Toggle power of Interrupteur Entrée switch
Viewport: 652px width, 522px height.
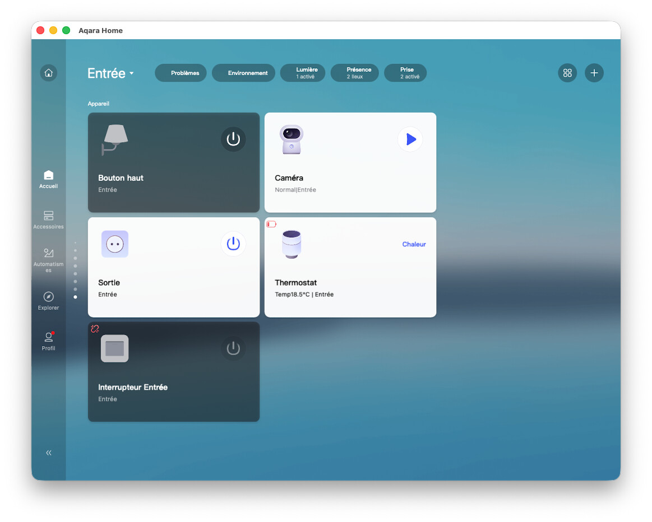click(x=233, y=348)
